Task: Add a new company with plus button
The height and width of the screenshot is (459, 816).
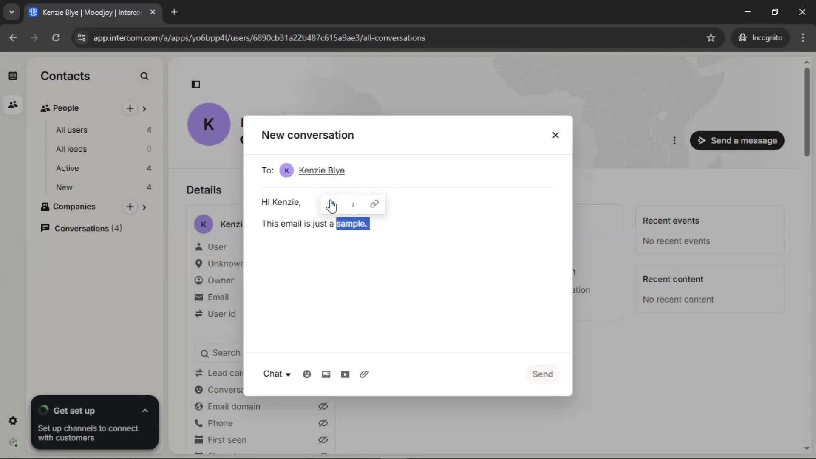Action: (130, 207)
